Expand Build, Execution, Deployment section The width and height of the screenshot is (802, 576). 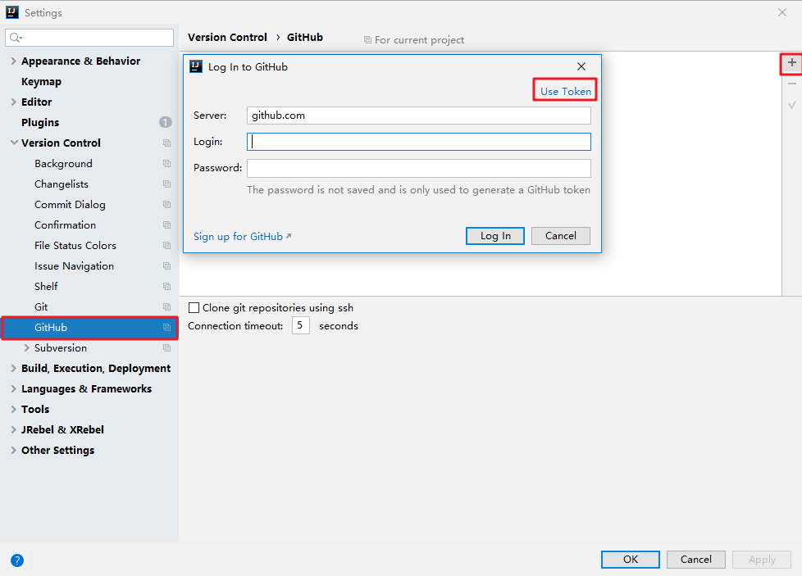coord(14,369)
